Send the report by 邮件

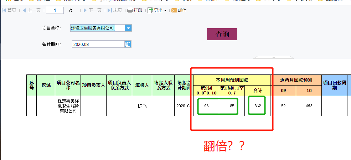(x=179, y=10)
